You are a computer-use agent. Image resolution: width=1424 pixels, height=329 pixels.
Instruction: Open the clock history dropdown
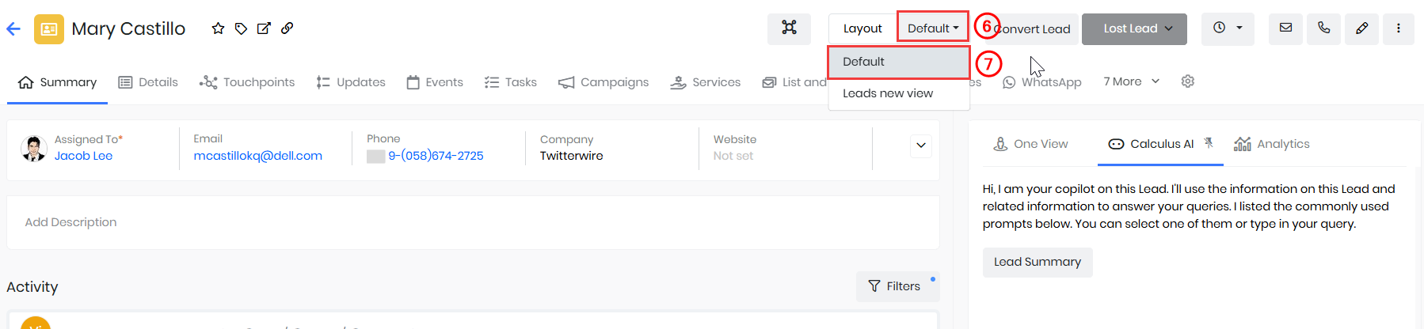1228,28
